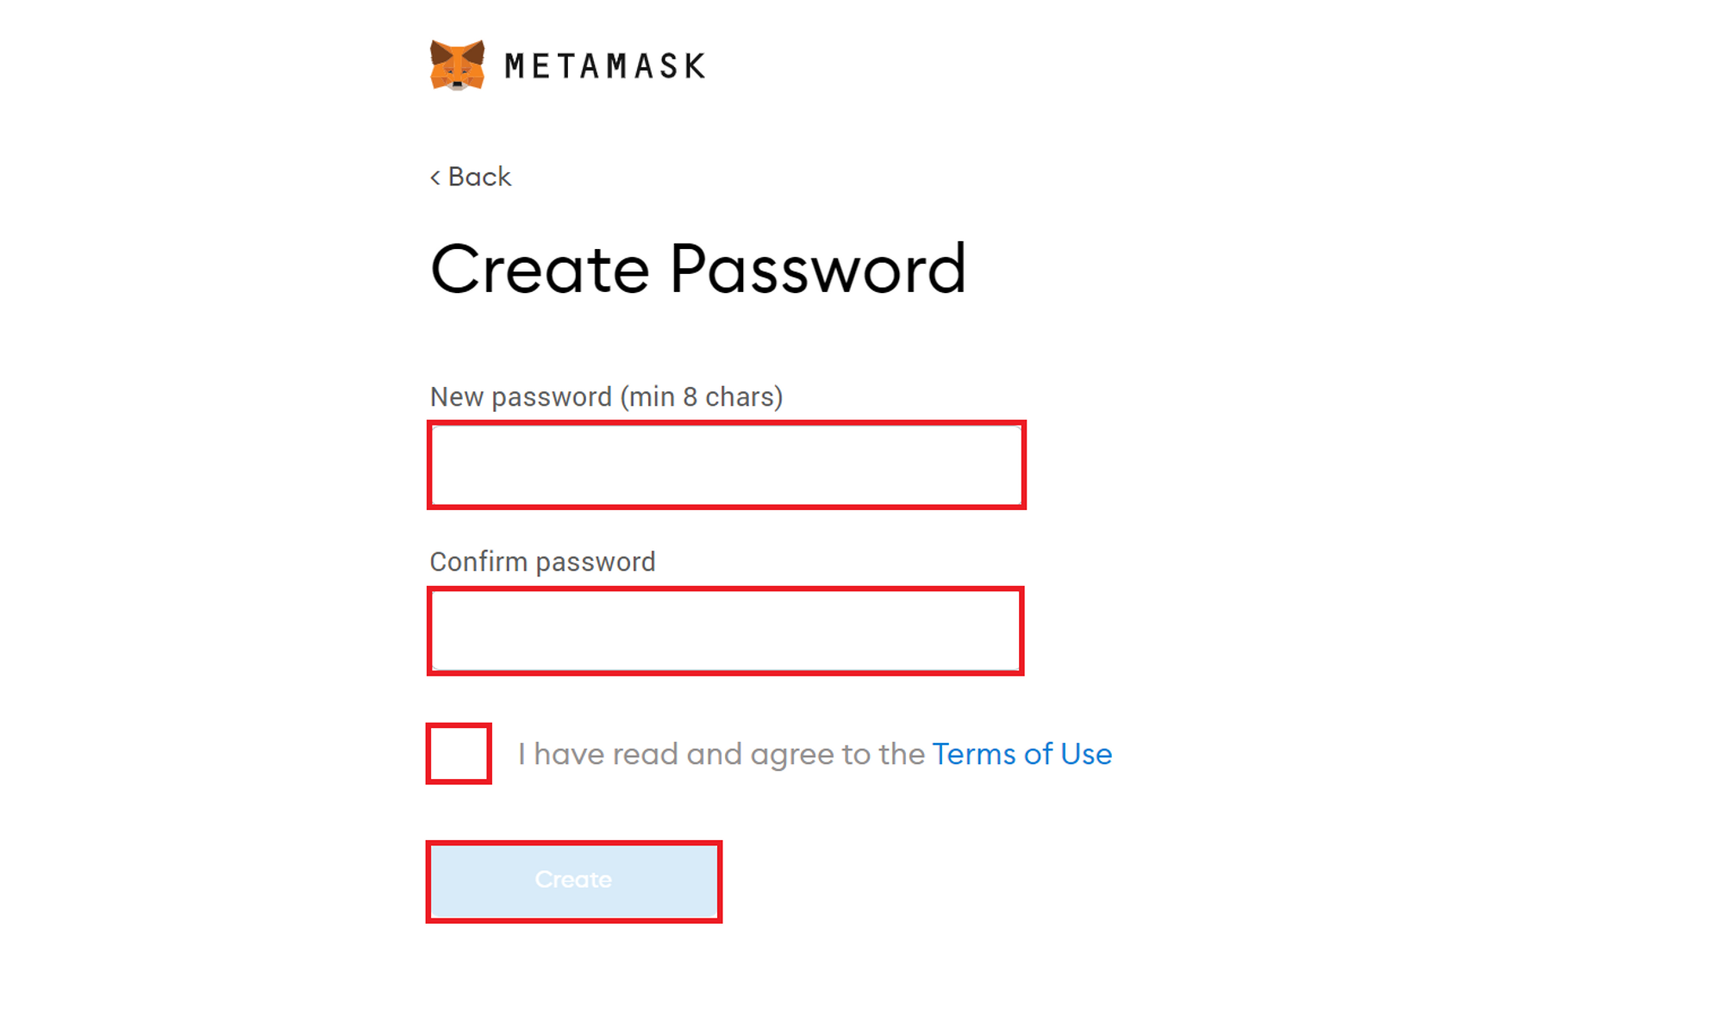The image size is (1724, 1009).
Task: Click the "I have read and agree" text
Action: pos(721,754)
